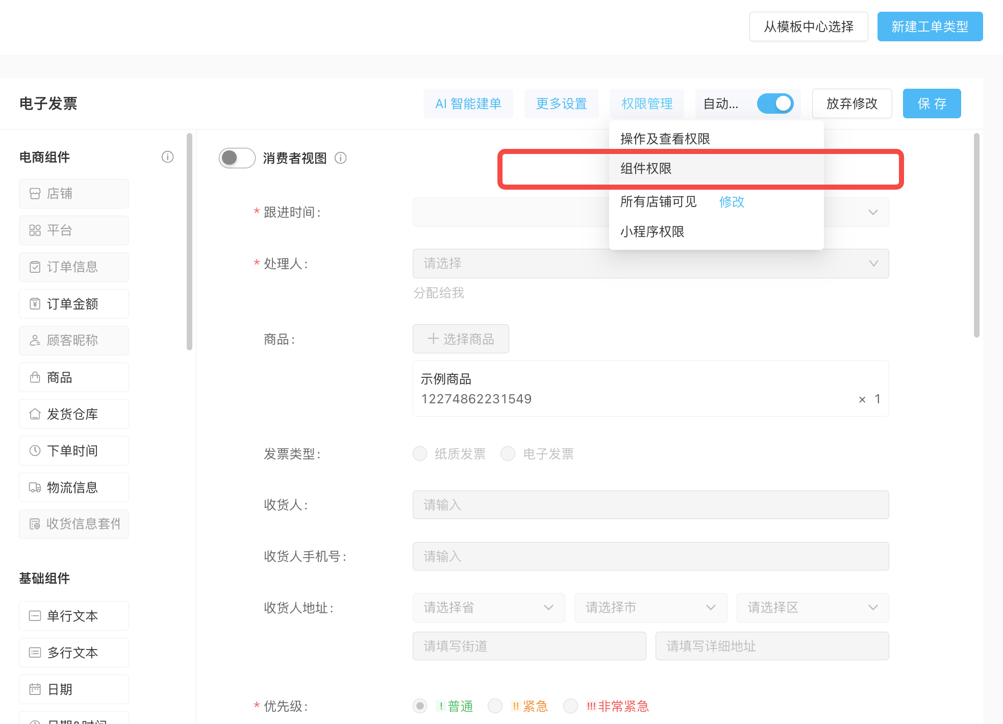Open 更多设置
Viewport: 1003px width, 724px height.
tap(562, 104)
